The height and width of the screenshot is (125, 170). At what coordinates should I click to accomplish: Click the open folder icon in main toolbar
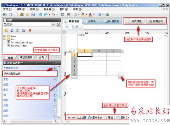(x=27, y=14)
